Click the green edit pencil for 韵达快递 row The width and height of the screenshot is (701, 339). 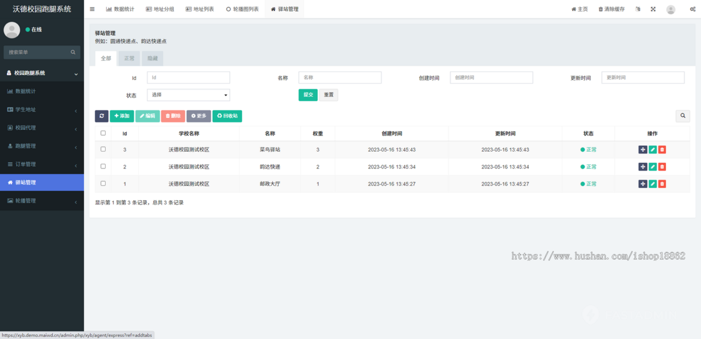point(653,167)
